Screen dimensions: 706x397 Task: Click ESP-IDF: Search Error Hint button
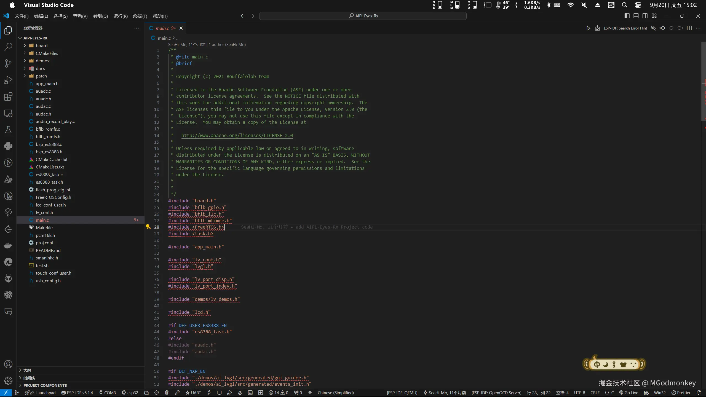[x=625, y=28]
